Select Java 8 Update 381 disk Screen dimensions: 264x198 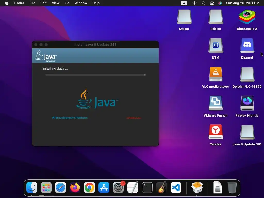tap(247, 132)
